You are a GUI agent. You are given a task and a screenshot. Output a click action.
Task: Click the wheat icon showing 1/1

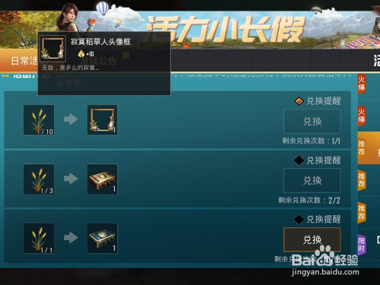(39, 239)
